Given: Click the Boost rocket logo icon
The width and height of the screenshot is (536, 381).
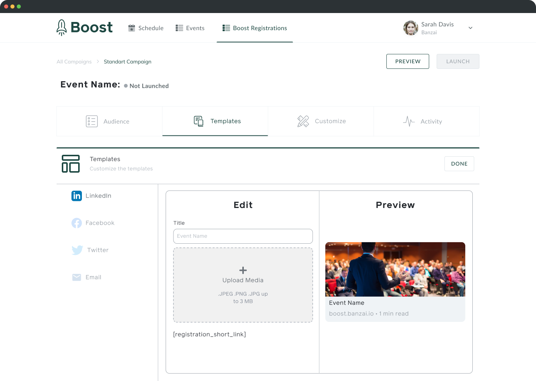Looking at the screenshot, I should (x=61, y=28).
